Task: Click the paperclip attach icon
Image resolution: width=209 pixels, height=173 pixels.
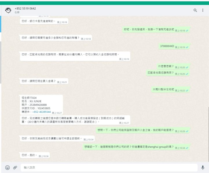Action: 15,168
